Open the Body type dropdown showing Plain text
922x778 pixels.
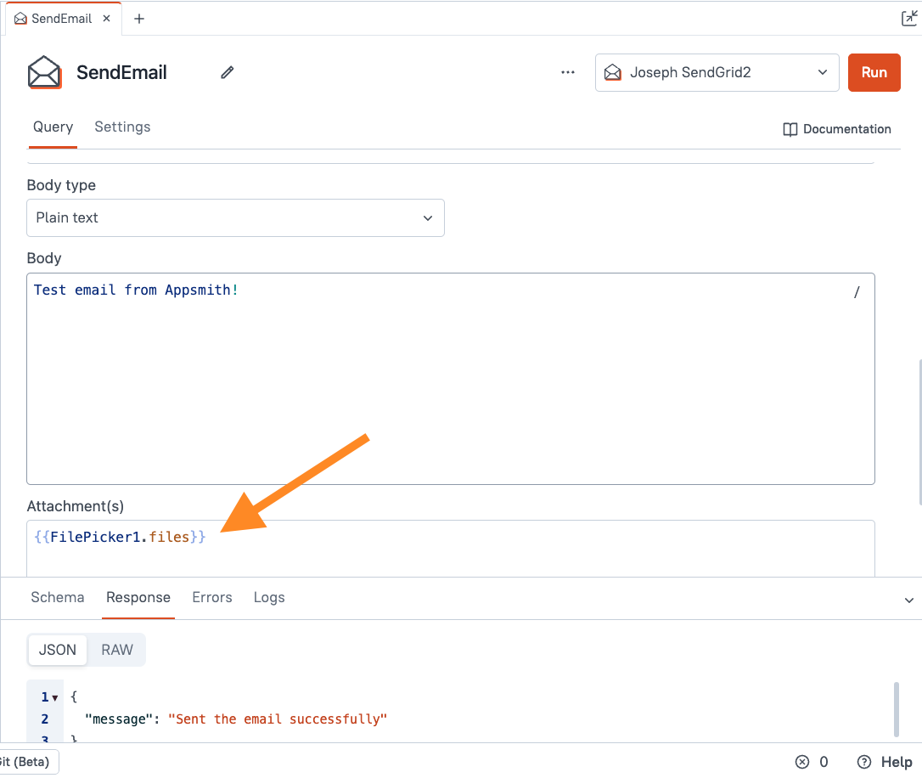[235, 217]
